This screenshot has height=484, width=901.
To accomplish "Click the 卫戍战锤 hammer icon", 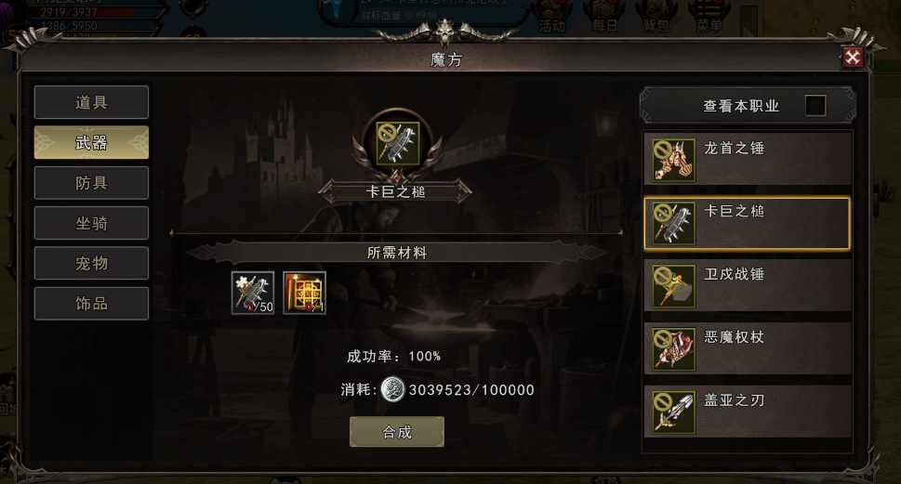I will pyautogui.click(x=673, y=286).
